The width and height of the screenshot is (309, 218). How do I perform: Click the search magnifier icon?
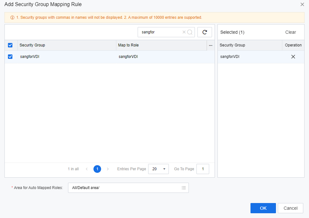pos(190,32)
